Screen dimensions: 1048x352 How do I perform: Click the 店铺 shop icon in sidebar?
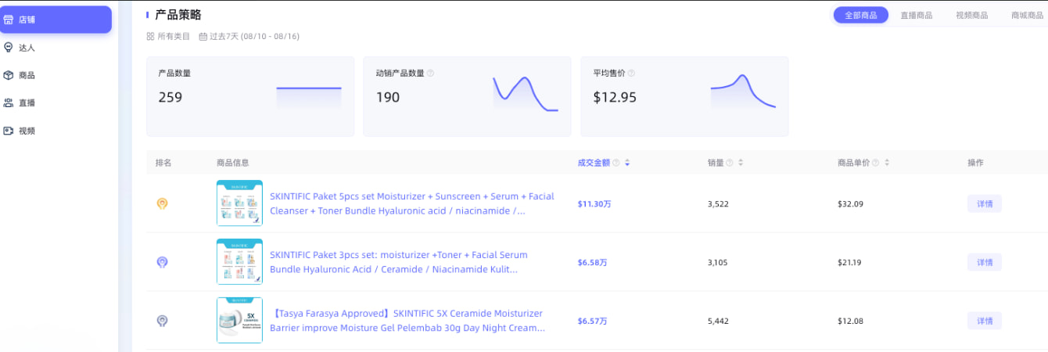click(x=9, y=20)
